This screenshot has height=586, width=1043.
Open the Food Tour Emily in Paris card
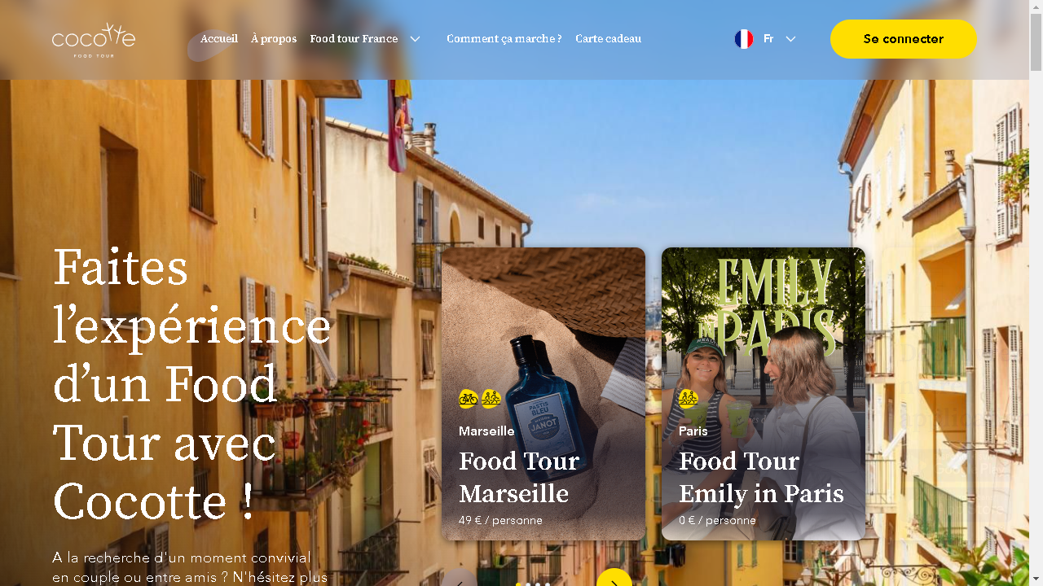coord(764,394)
